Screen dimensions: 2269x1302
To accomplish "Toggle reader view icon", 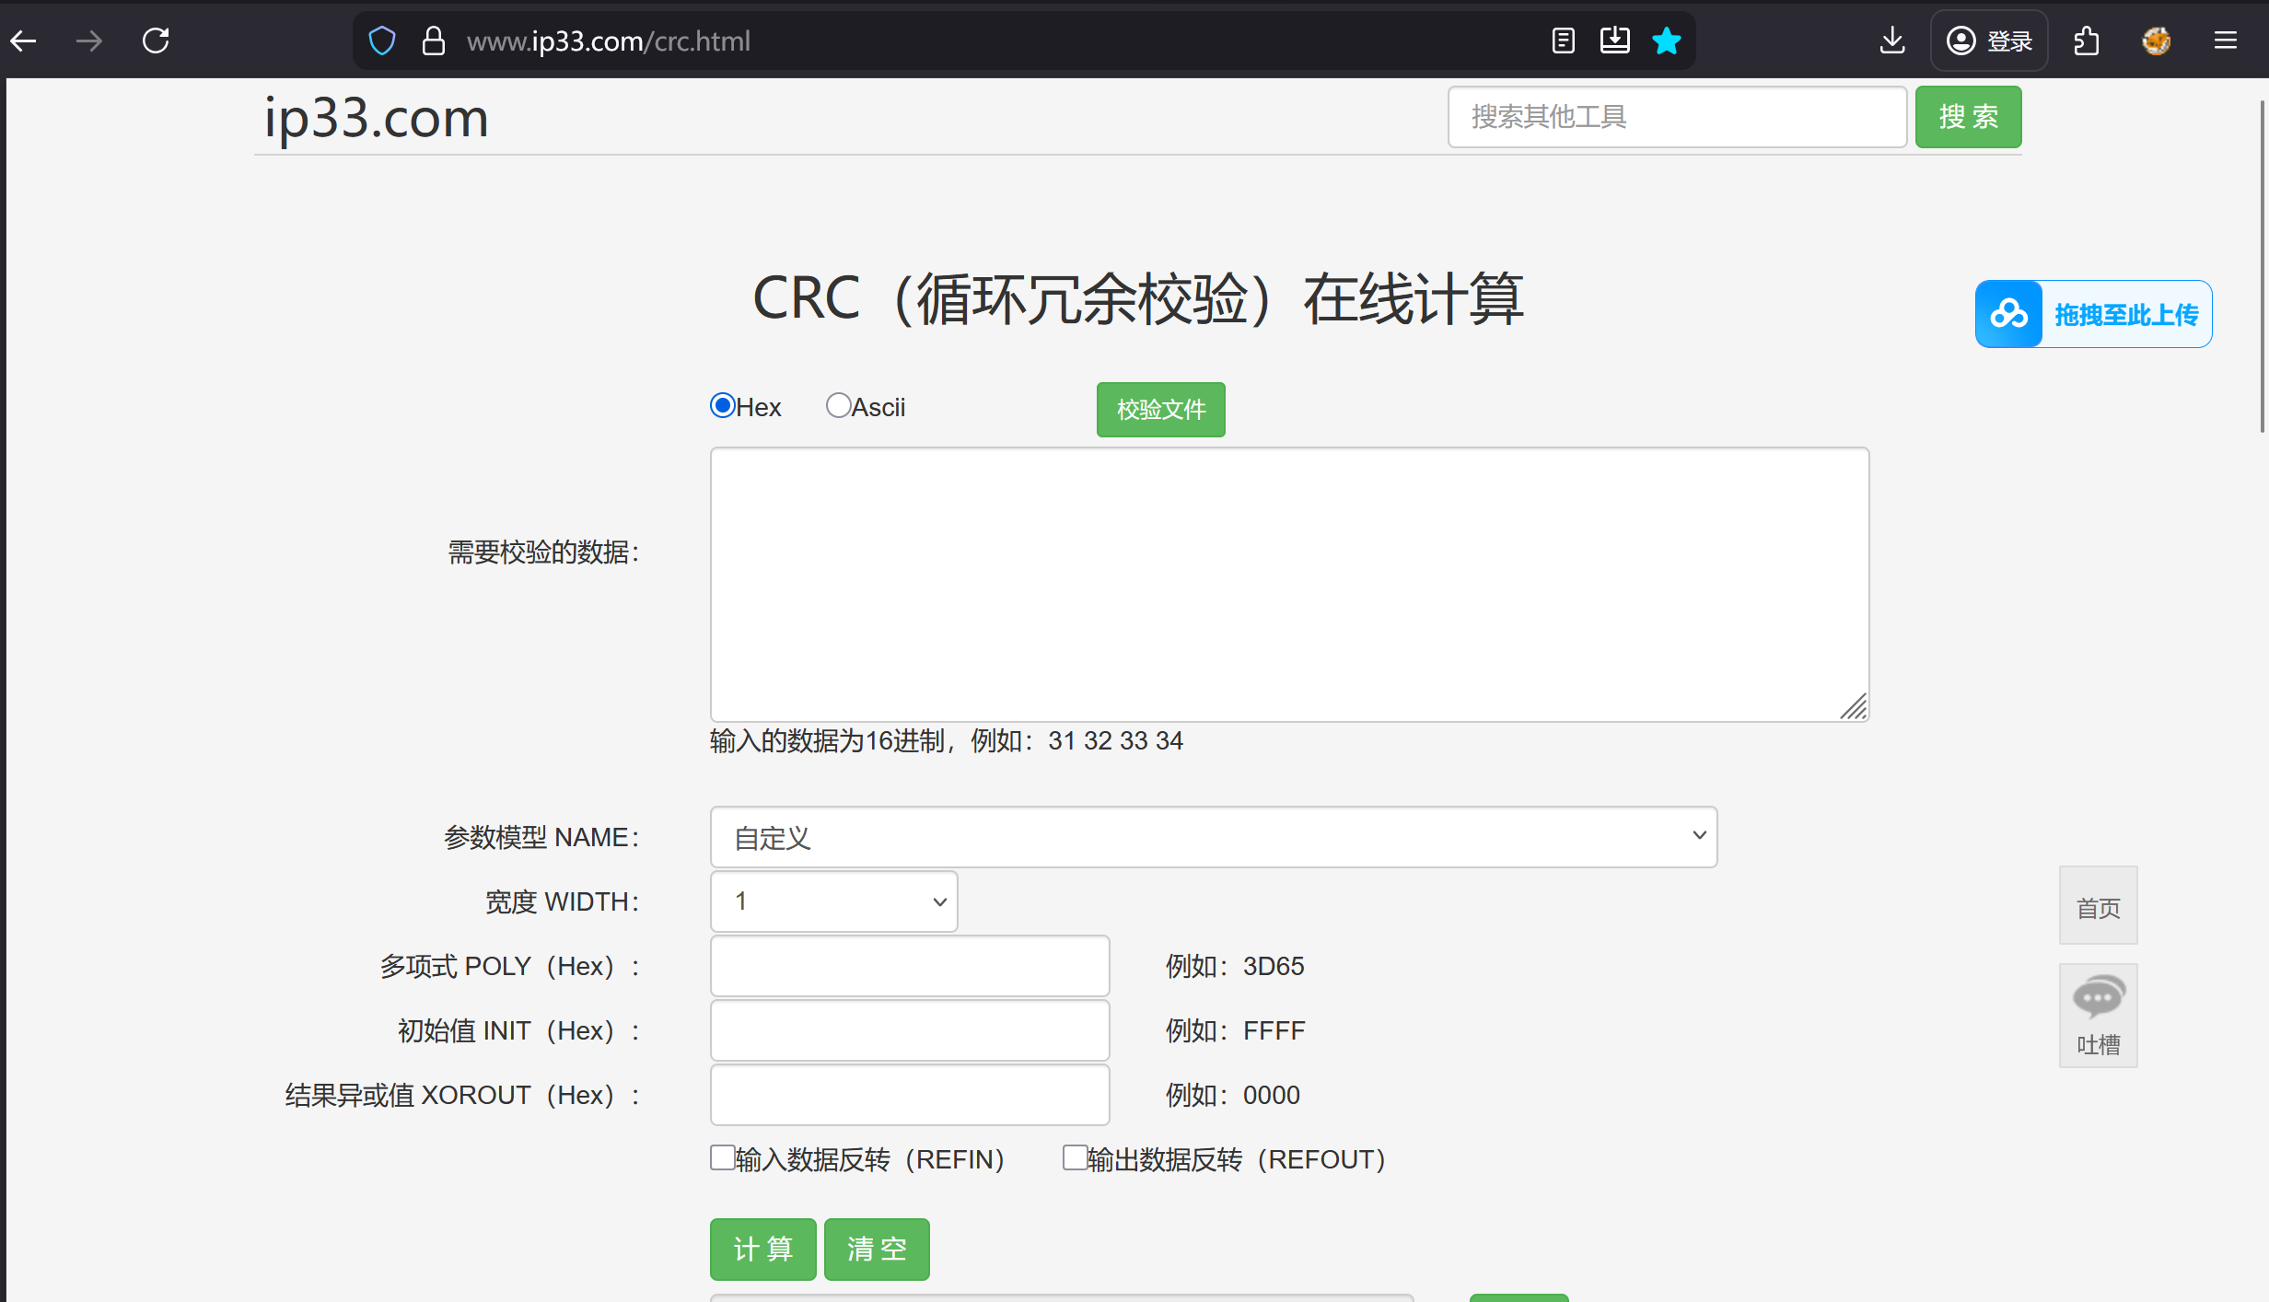I will pyautogui.click(x=1563, y=41).
